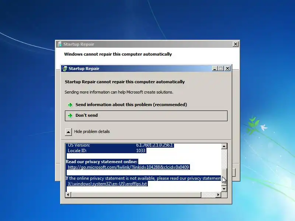The height and width of the screenshot is (221, 295).
Task: Maximize the front Startup Repair dialog
Action: (221, 69)
